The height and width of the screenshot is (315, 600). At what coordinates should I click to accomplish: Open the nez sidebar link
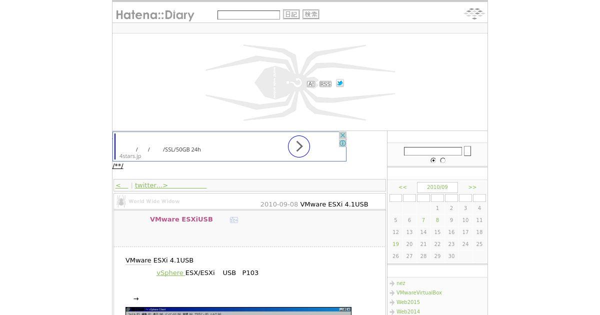point(400,283)
